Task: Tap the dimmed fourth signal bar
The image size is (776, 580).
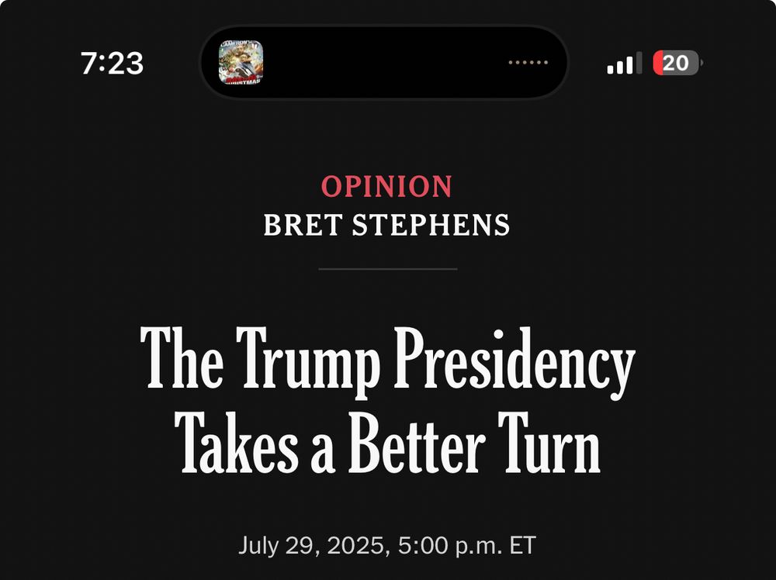Action: [639, 63]
